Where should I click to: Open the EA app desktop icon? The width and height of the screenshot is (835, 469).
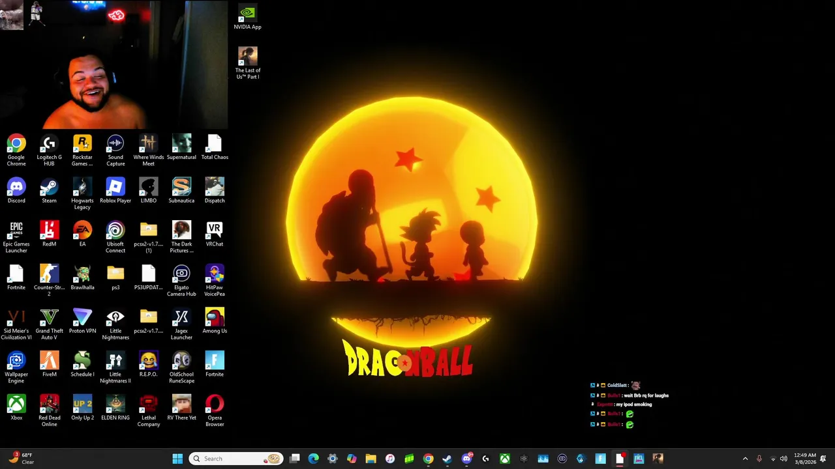click(x=82, y=234)
